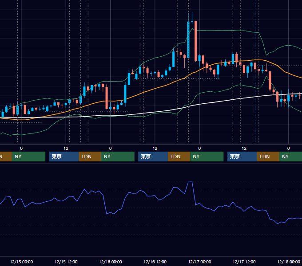Click the 12/18 00:00 date label
This screenshot has height=266, width=302.
[x=289, y=262]
